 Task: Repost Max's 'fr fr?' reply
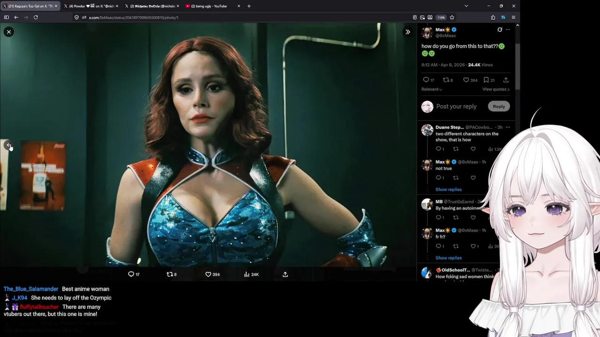456,246
